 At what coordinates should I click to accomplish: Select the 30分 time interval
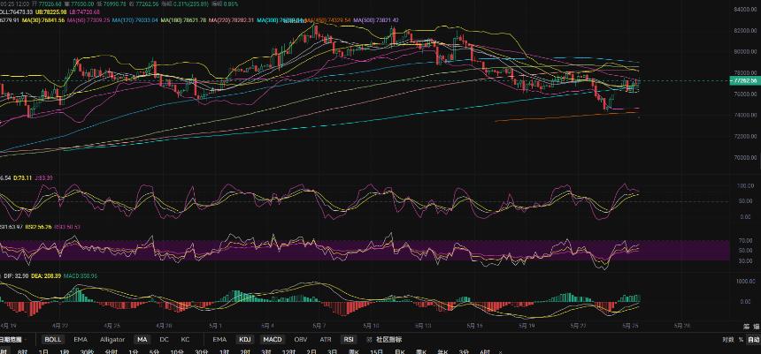pos(202,351)
